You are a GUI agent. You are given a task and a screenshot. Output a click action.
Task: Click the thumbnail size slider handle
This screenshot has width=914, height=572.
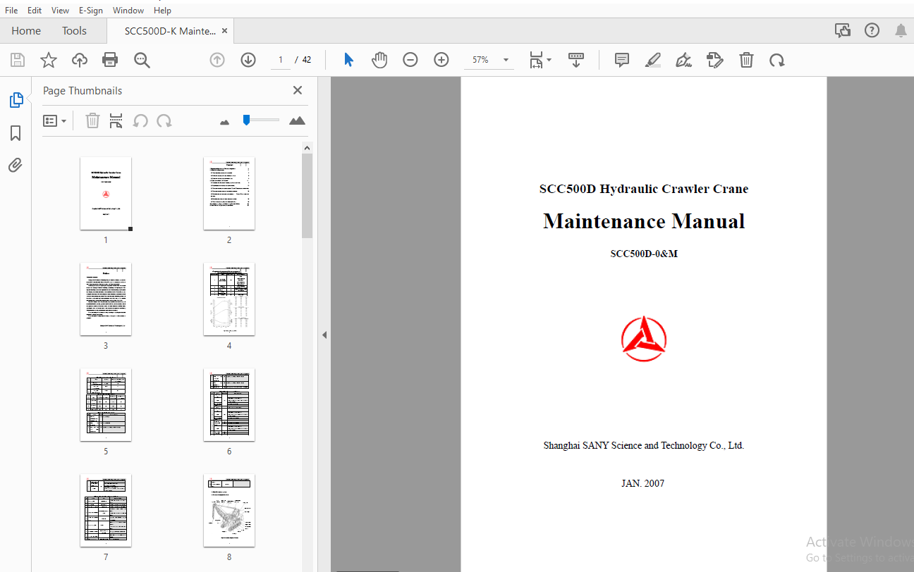coord(246,120)
